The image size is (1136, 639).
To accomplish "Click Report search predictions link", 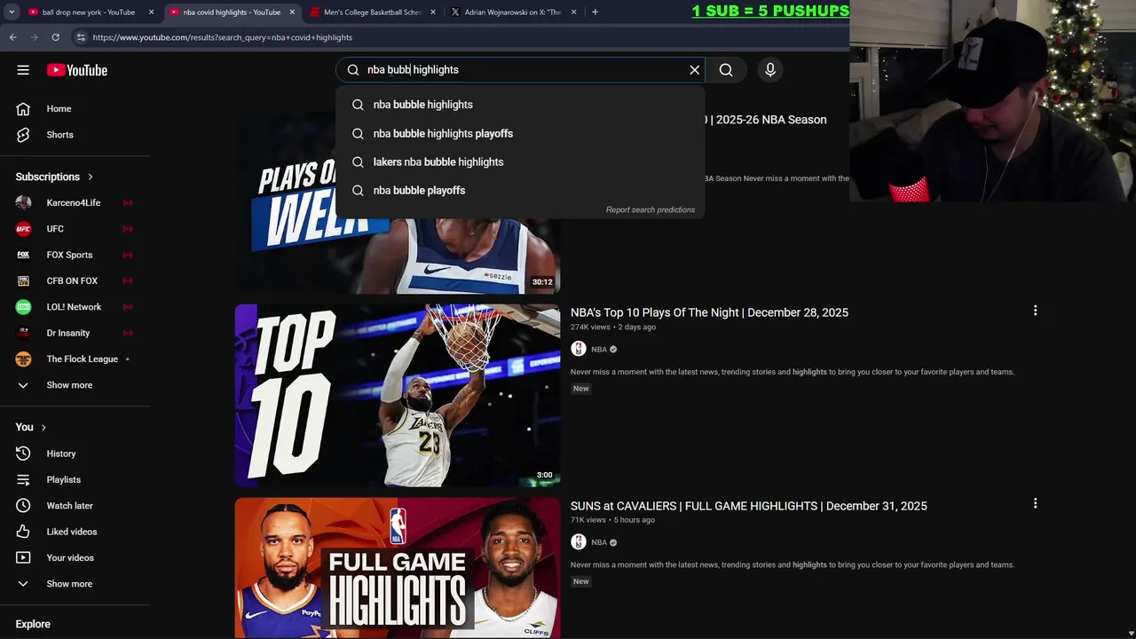I will point(651,209).
